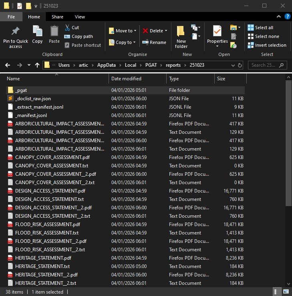
Task: Click Select all button
Action: tap(260, 28)
